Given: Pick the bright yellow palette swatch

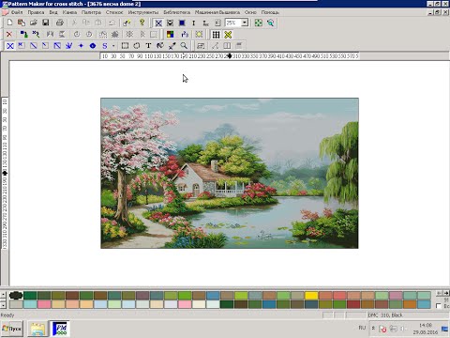Looking at the screenshot, I should (x=311, y=295).
